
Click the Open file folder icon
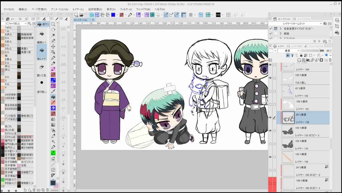(x=81, y=15)
